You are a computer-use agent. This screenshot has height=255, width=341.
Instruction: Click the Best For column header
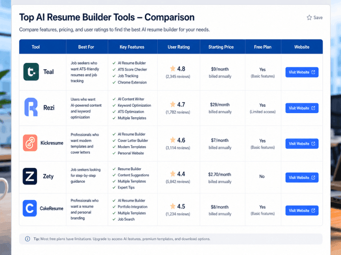coord(86,47)
